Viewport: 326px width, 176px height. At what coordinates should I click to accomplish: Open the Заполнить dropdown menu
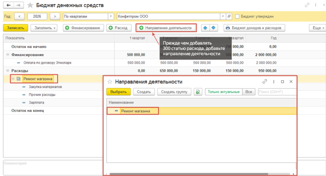coord(44,28)
